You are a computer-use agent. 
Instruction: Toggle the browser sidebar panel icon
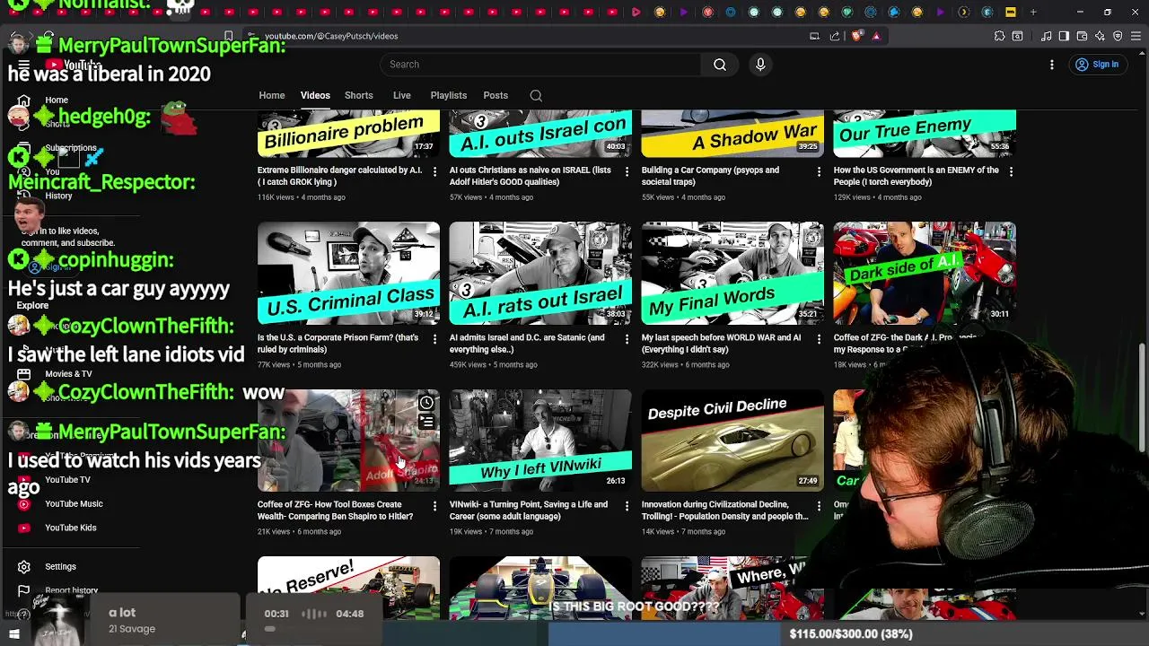pos(1064,36)
